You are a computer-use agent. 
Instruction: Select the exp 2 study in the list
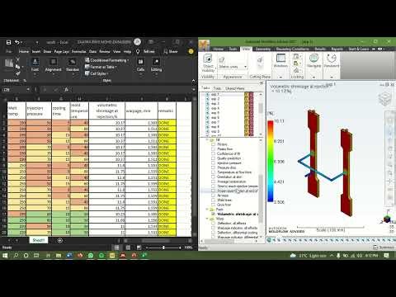coord(215,99)
